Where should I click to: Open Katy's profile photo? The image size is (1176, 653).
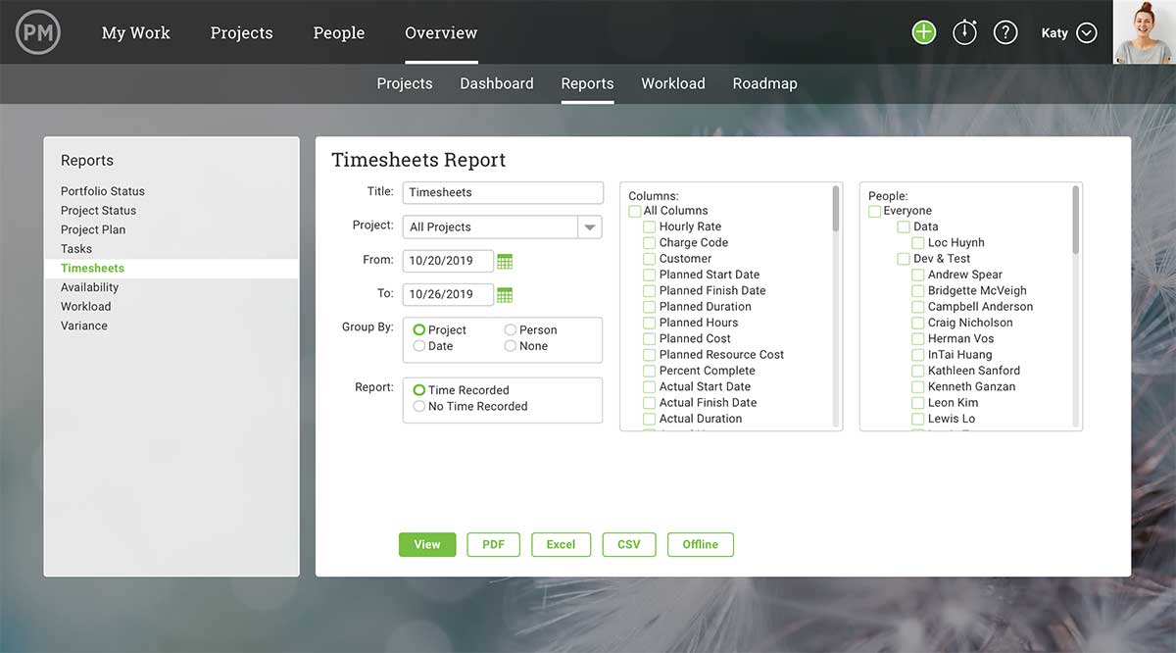[x=1145, y=32]
